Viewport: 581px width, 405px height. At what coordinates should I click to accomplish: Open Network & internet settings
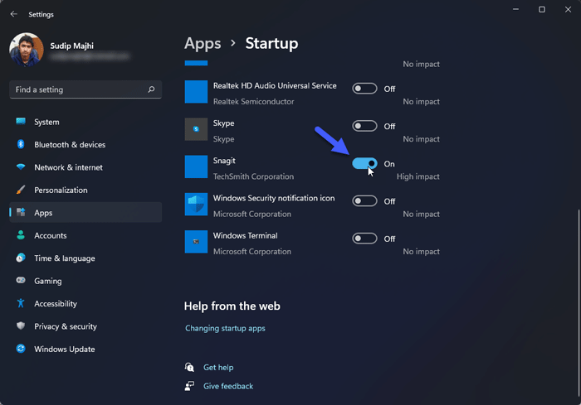(85, 167)
